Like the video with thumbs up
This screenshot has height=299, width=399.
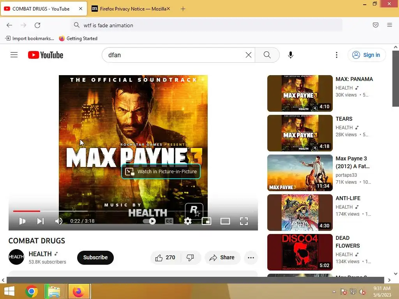pyautogui.click(x=165, y=258)
